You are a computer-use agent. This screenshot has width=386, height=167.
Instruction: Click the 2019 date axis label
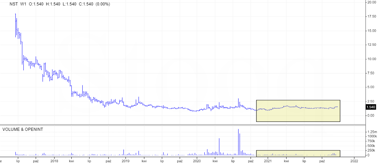(125, 161)
